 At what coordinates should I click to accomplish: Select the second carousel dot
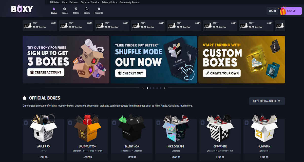click(151, 88)
